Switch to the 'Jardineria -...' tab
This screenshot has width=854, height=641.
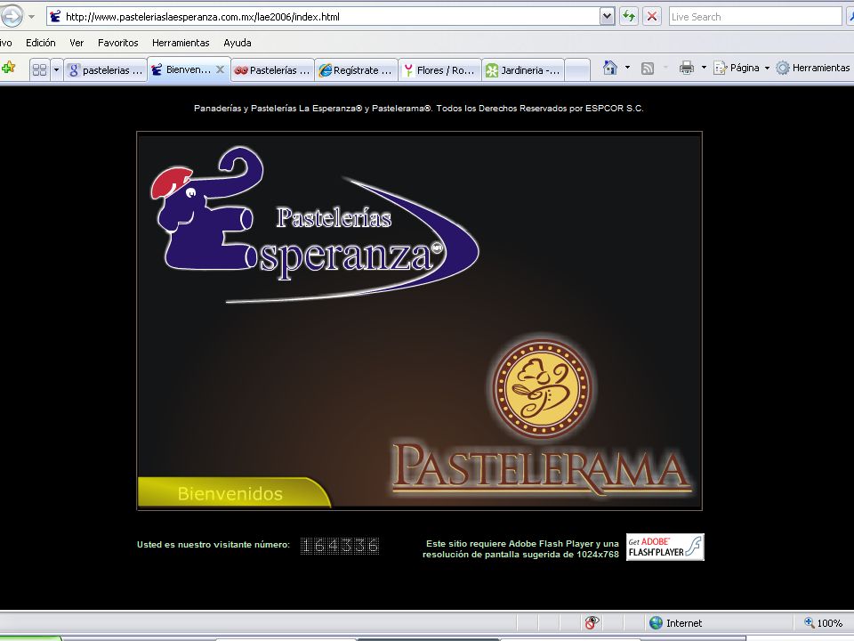(523, 69)
